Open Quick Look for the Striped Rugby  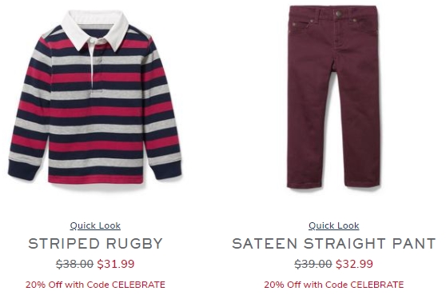[x=95, y=225]
